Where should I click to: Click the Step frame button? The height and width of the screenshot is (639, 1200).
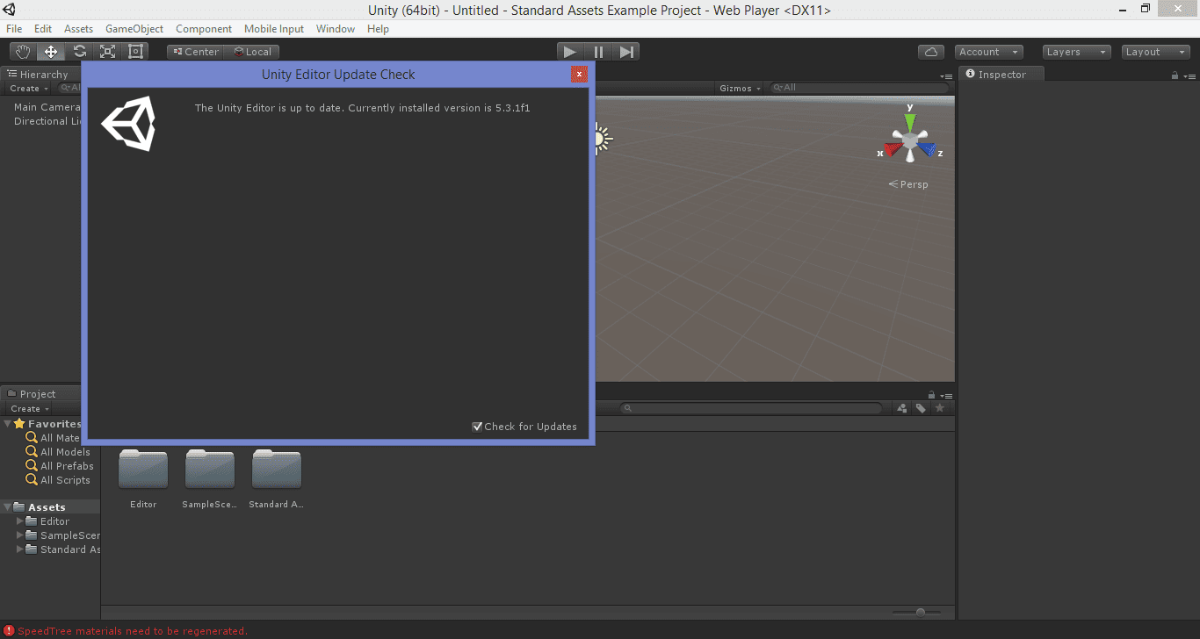pos(625,52)
